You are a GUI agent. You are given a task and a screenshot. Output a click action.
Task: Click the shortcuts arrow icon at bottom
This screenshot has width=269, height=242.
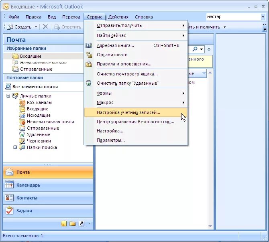82,224
